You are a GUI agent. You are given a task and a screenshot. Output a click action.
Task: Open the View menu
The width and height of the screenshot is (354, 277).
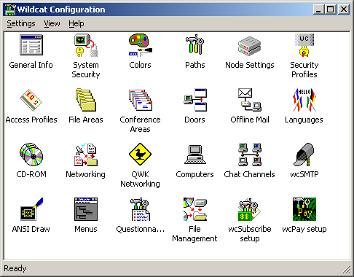[x=52, y=23]
